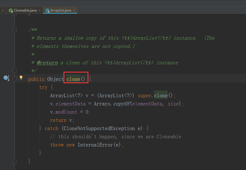The image size is (246, 170).
Task: Click the elementData argument inside copyOf
Action: coord(147,104)
